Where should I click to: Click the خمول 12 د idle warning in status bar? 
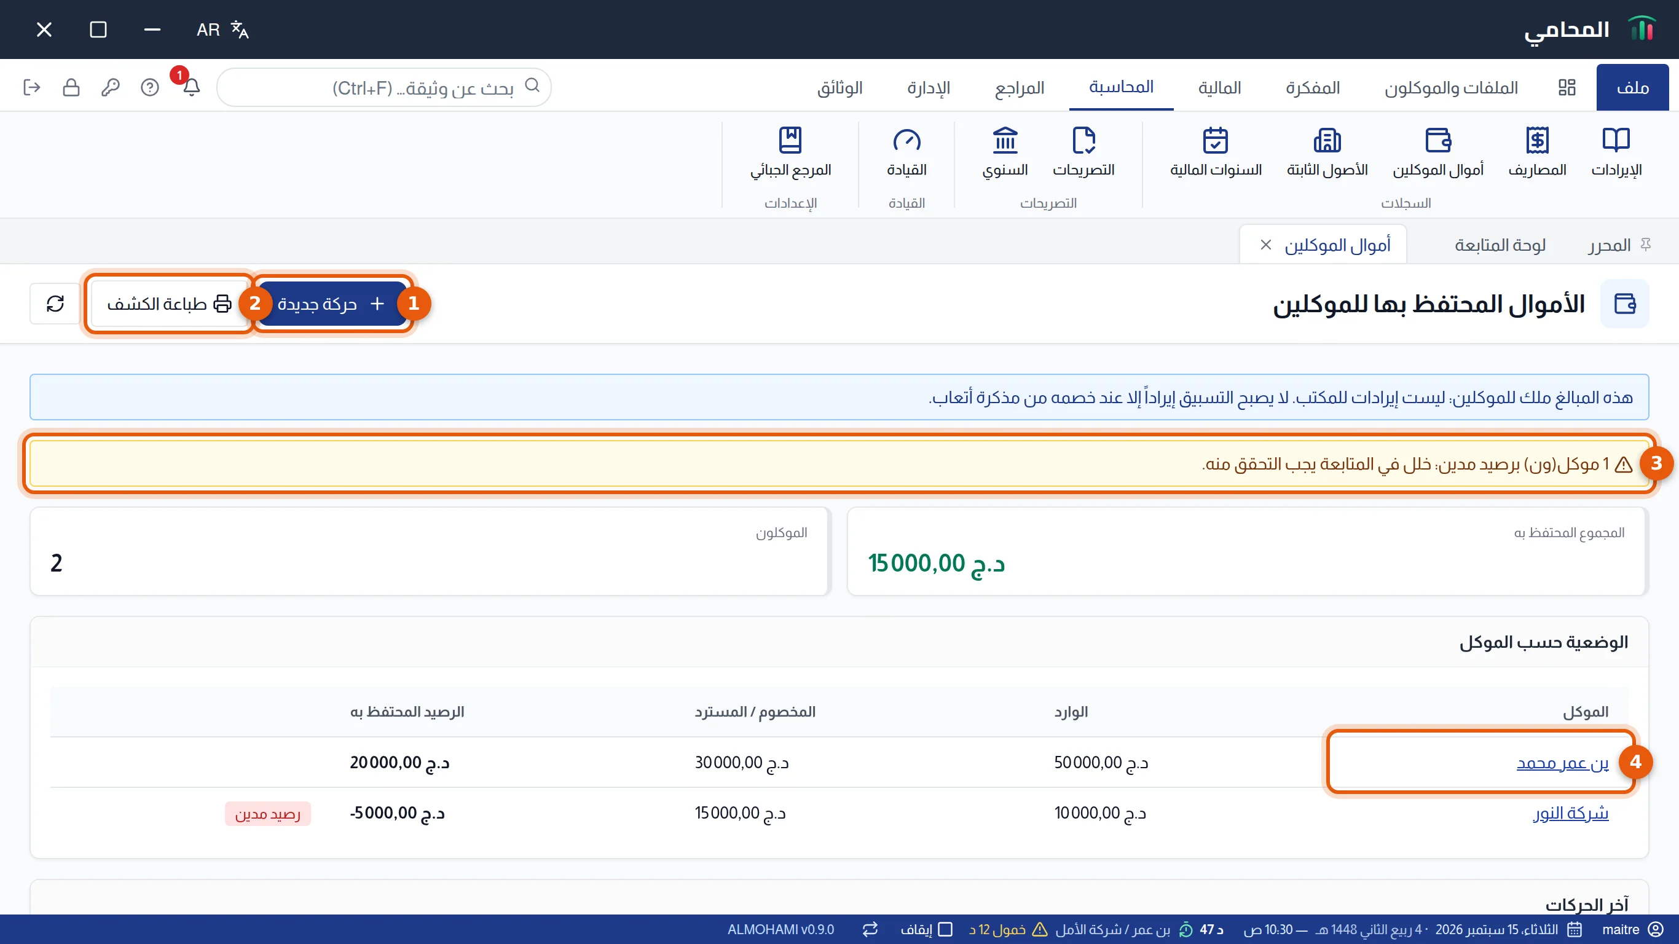1008,929
